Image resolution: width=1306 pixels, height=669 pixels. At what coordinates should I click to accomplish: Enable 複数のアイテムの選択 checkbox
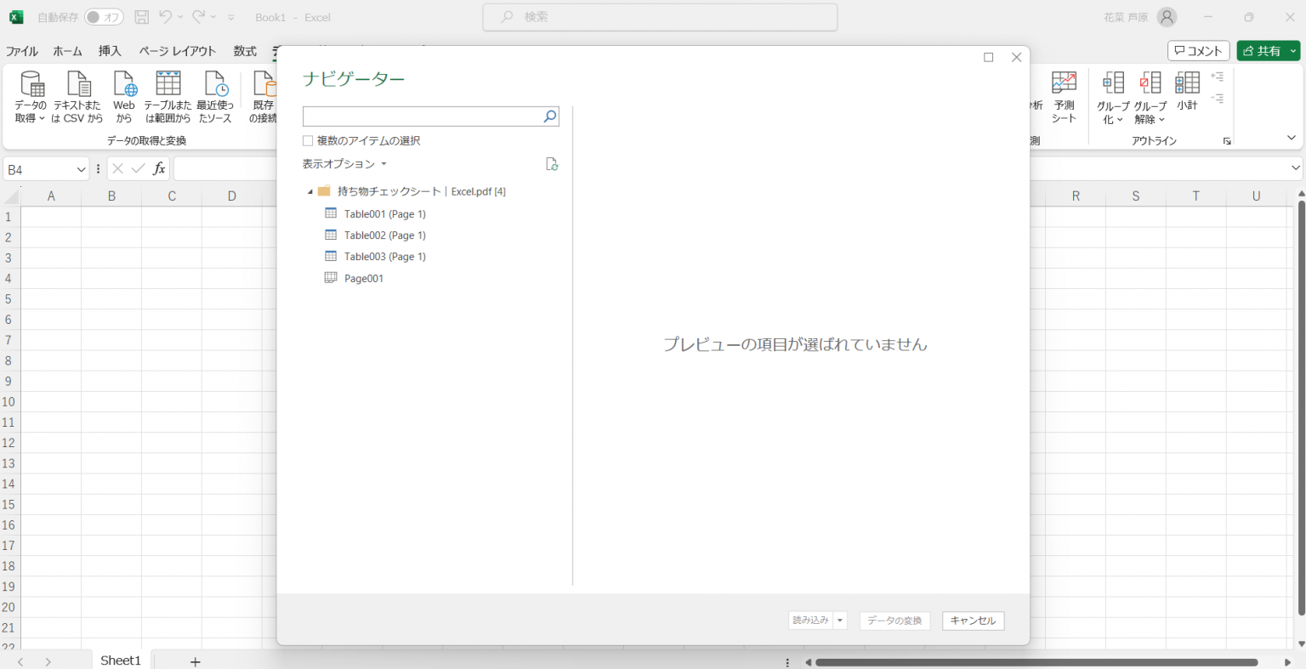(308, 141)
